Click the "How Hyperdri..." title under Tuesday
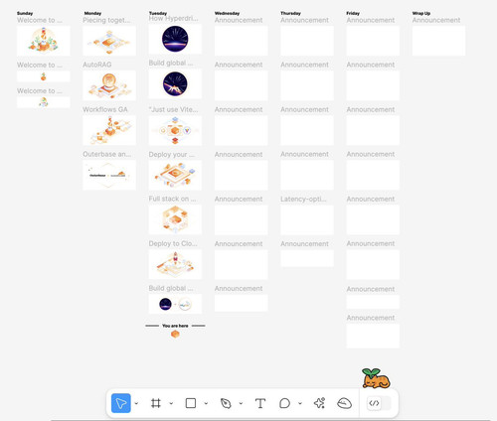 coord(173,19)
